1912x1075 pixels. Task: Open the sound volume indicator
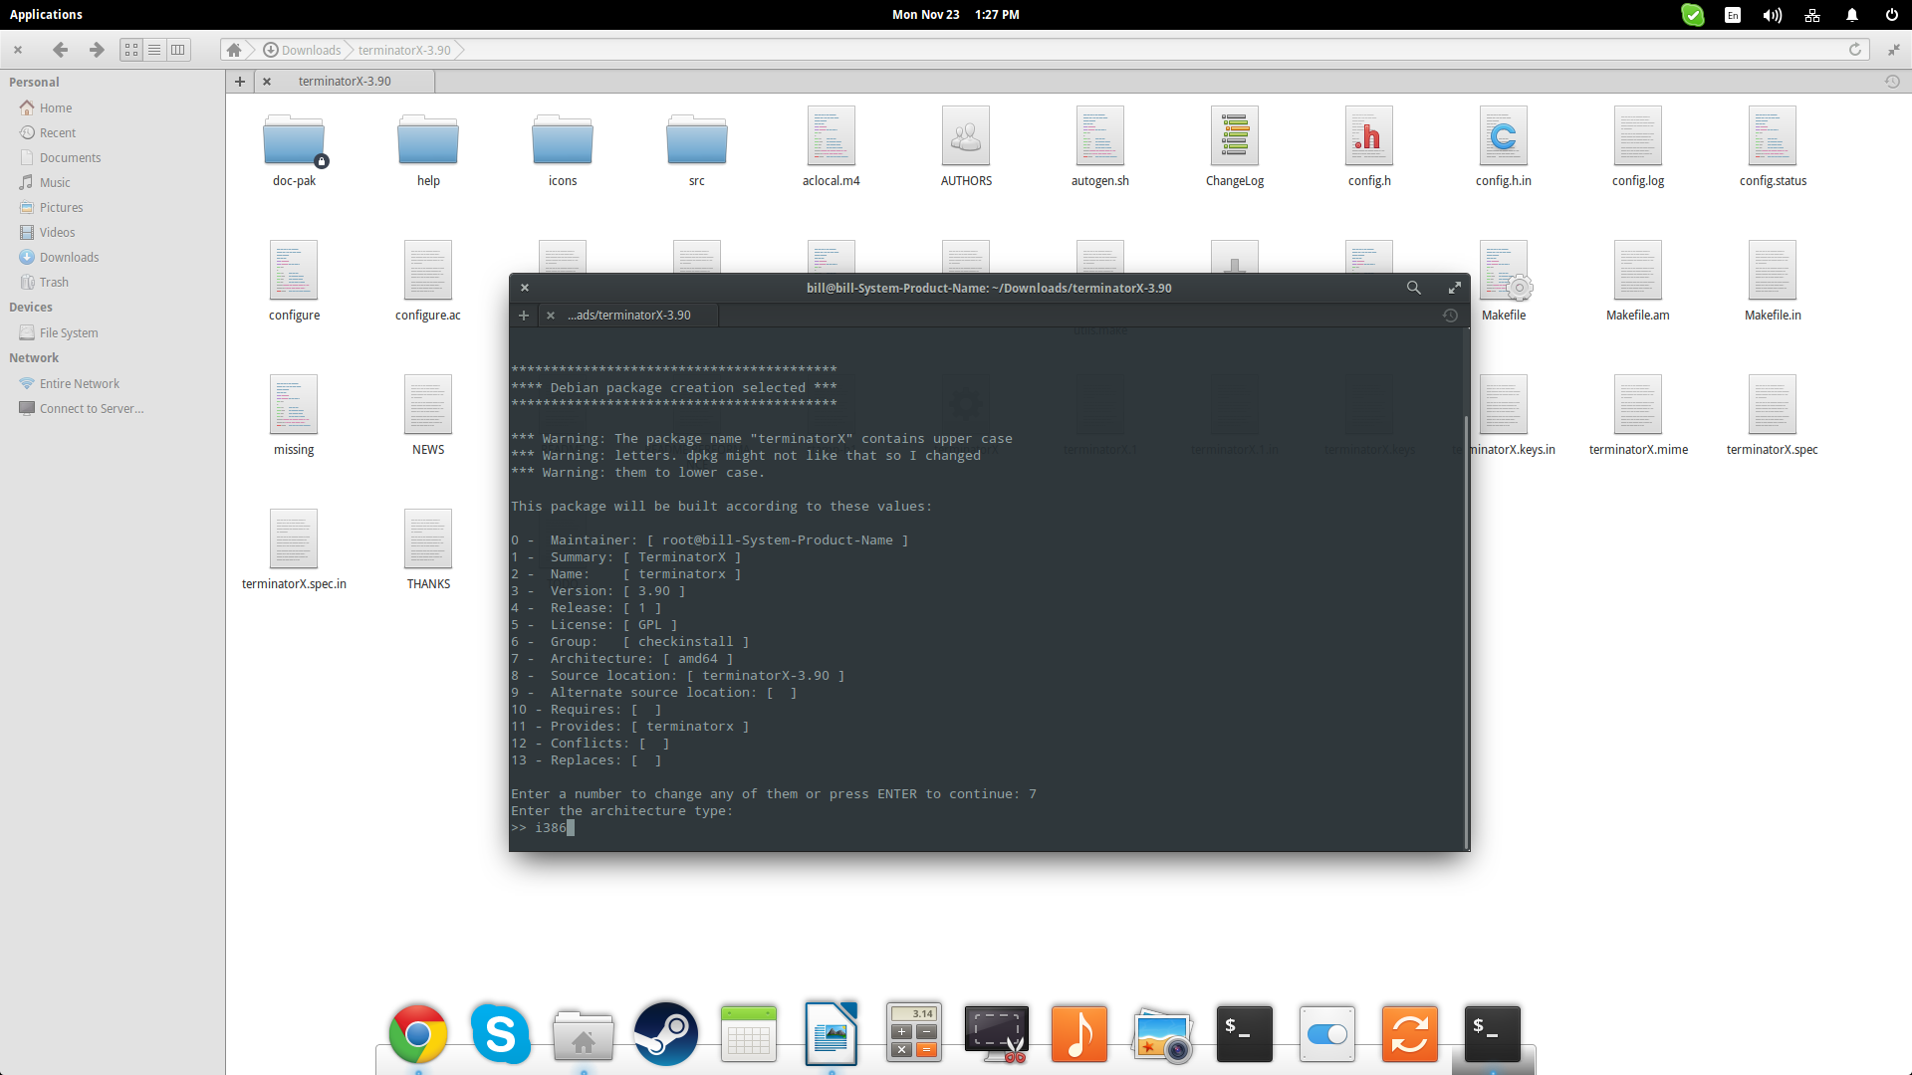pos(1773,15)
